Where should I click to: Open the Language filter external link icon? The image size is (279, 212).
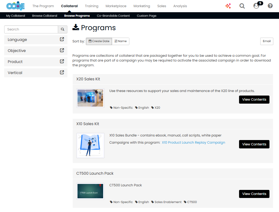point(62,39)
